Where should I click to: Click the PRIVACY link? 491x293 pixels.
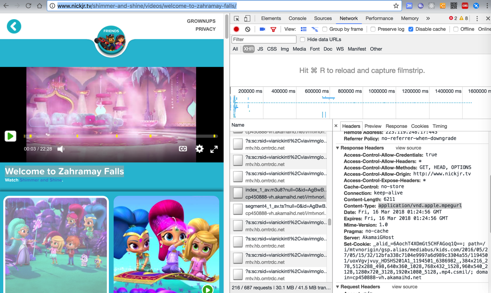[206, 29]
